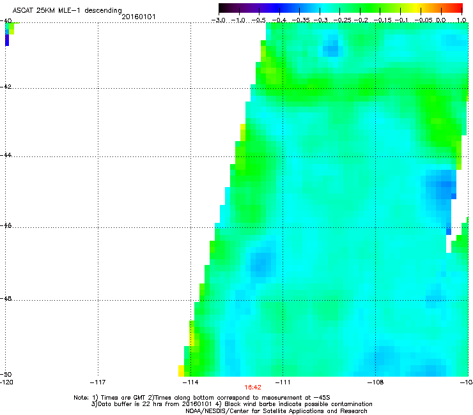The width and height of the screenshot is (473, 415).
Task: Click the longitude axis label -114
Action: point(190,382)
